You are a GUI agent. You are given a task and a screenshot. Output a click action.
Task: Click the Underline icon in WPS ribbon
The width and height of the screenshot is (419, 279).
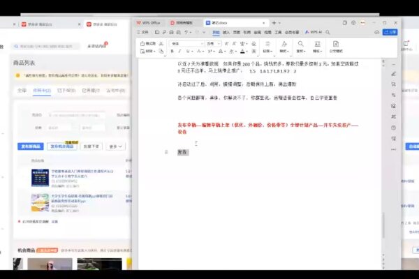coord(188,51)
